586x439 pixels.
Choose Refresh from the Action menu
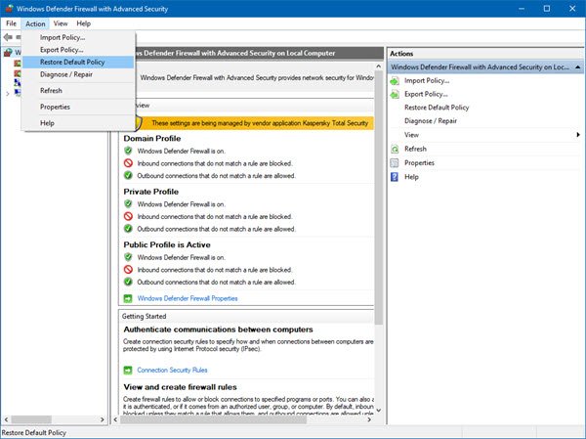click(x=78, y=91)
